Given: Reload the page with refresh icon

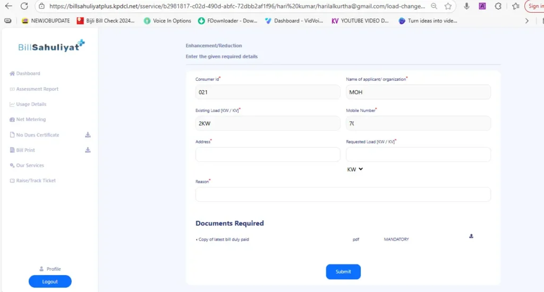Looking at the screenshot, I should [x=24, y=6].
